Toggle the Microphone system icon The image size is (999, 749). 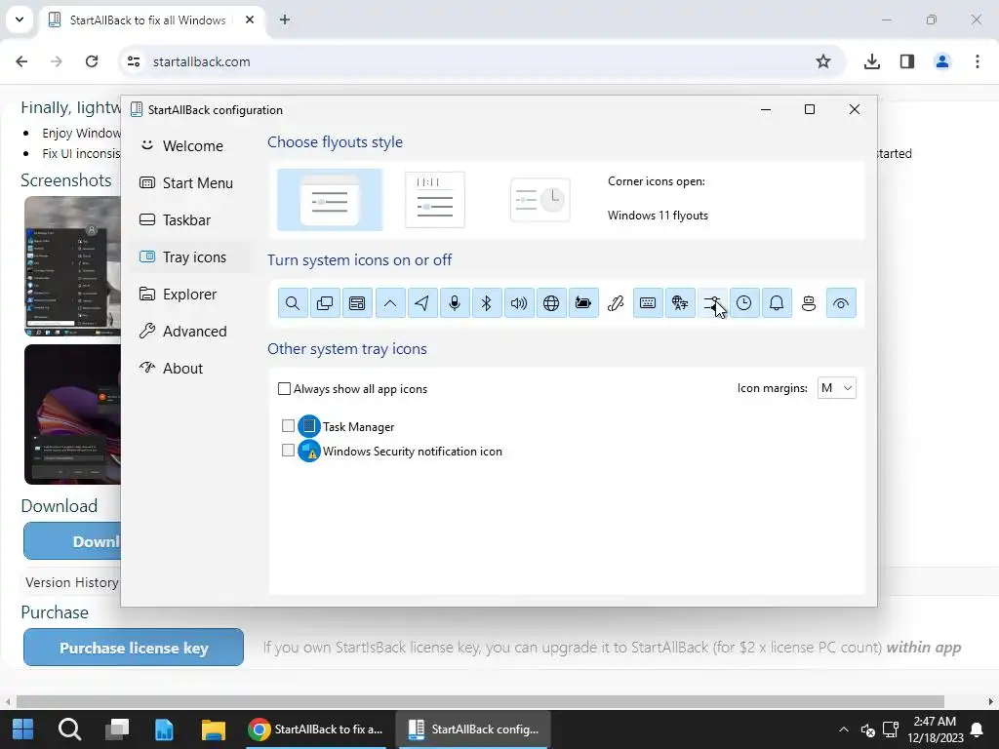point(455,303)
